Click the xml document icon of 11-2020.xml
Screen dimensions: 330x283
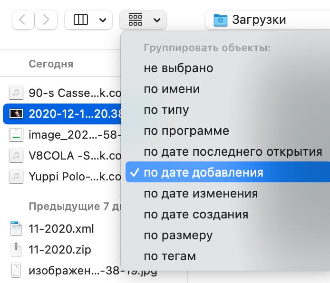16,228
